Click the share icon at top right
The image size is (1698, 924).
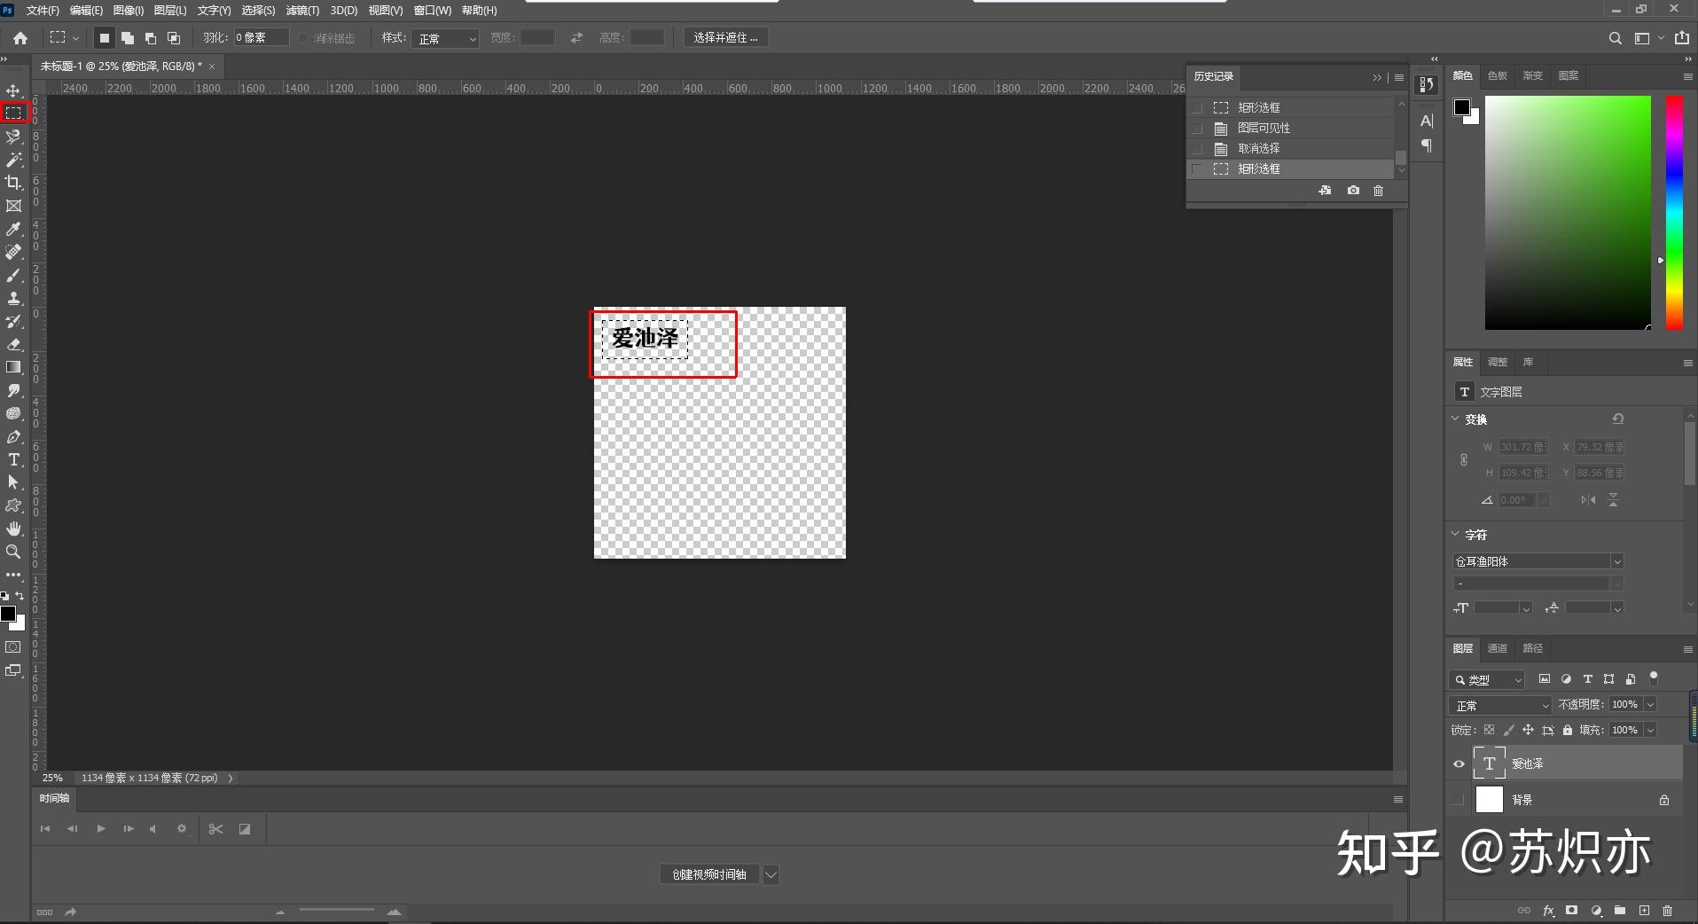point(1681,38)
